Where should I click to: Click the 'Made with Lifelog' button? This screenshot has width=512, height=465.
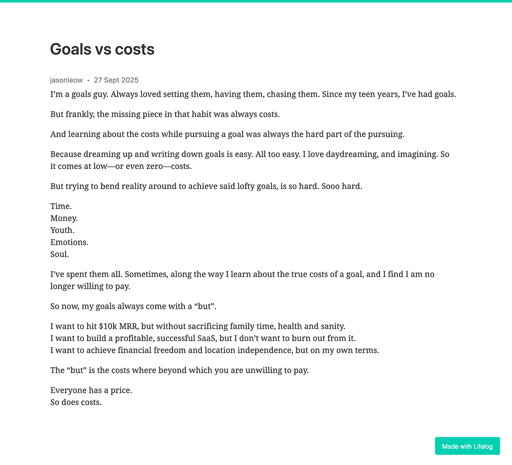click(467, 446)
